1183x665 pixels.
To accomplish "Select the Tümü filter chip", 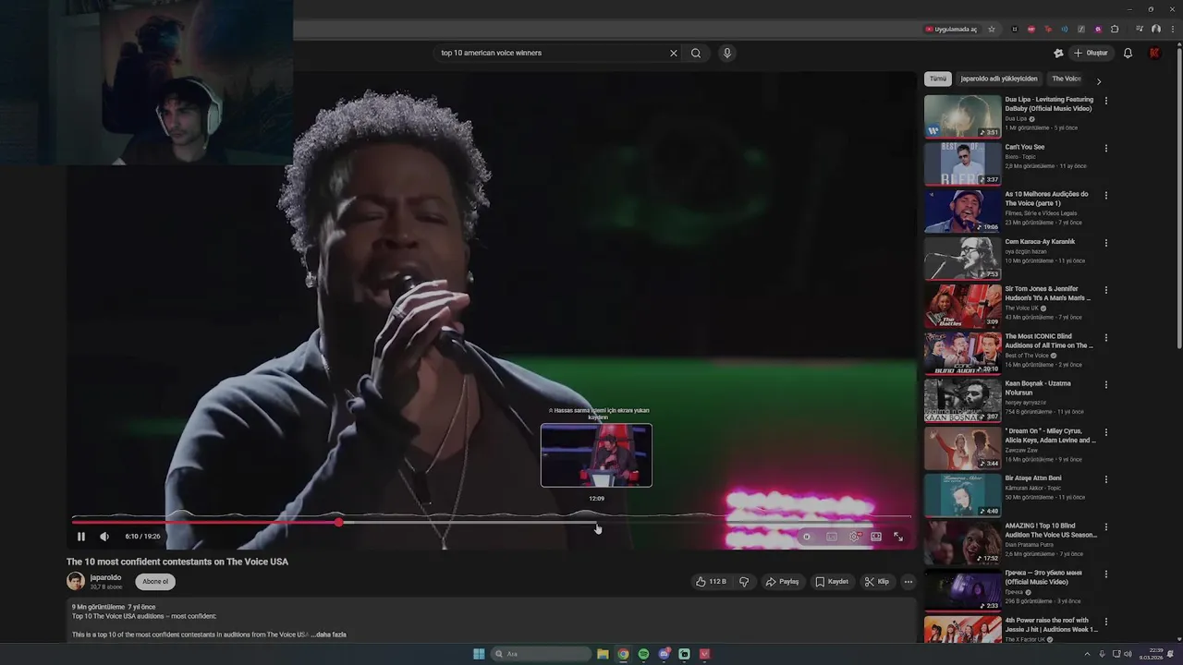I will [938, 79].
